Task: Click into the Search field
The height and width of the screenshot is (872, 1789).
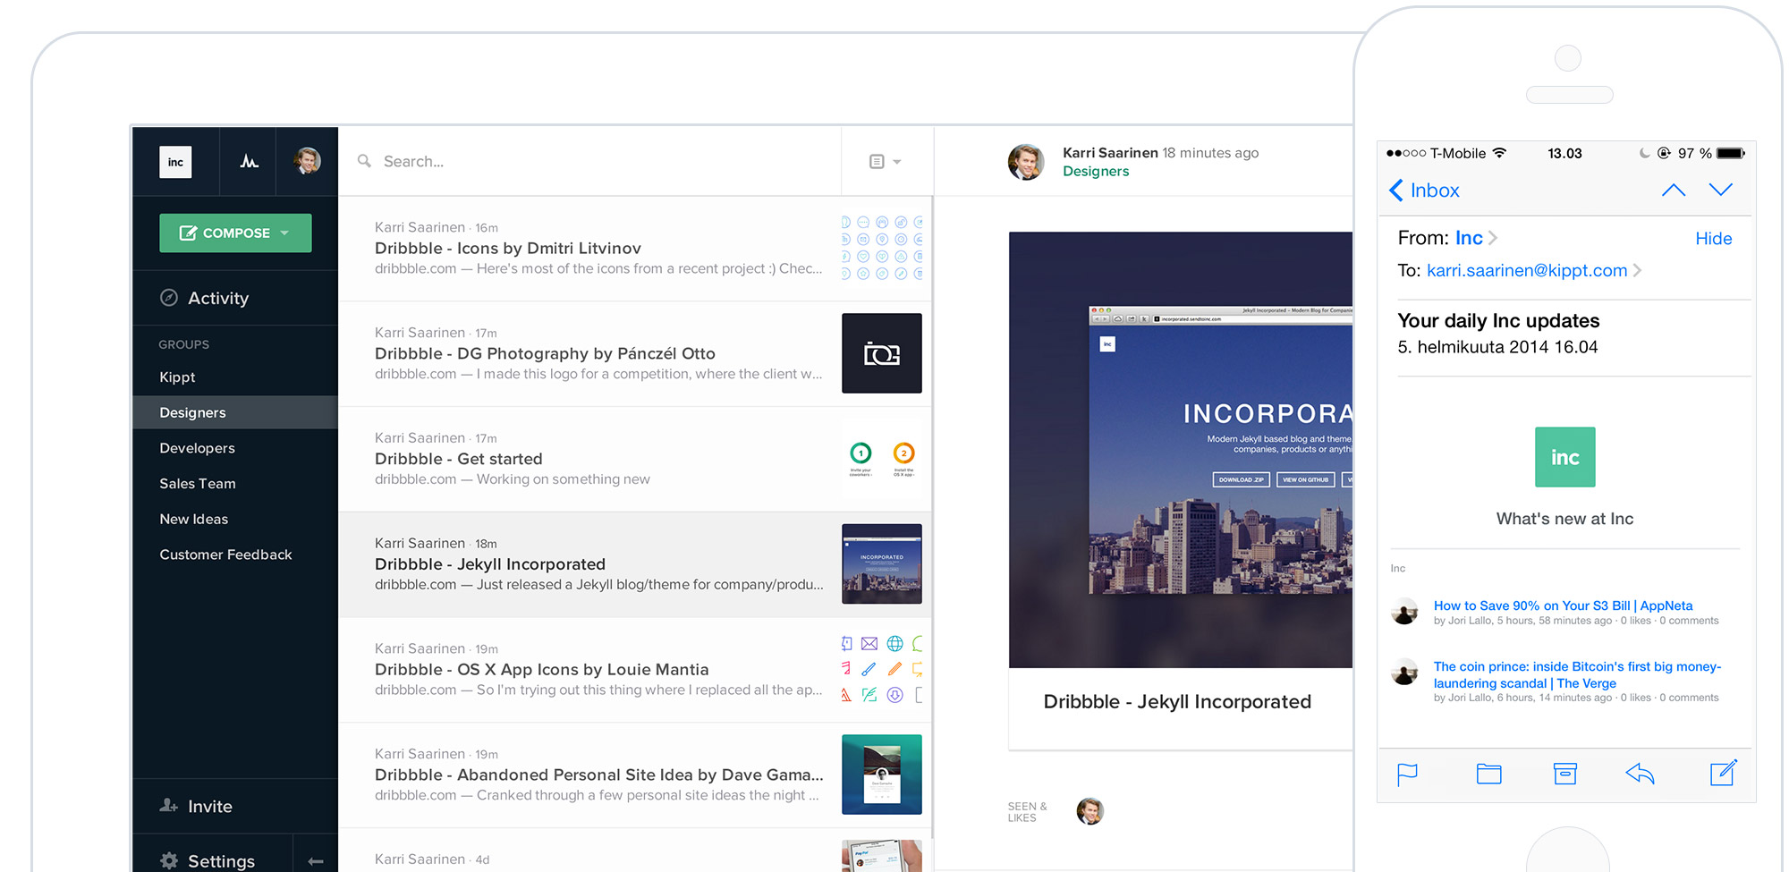Action: point(590,161)
